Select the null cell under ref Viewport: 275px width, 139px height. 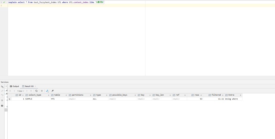180,99
